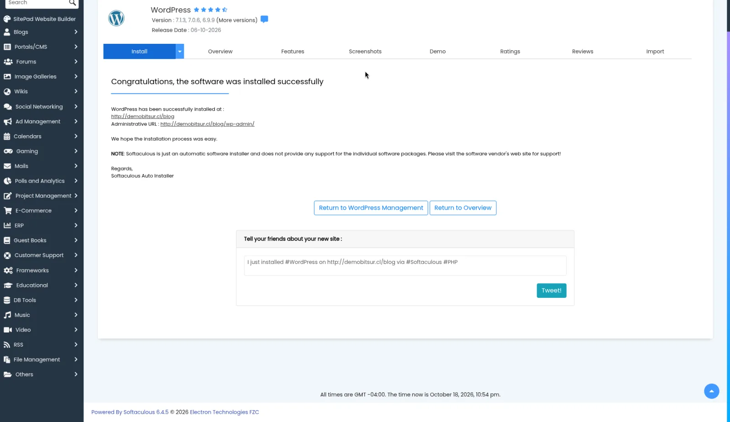This screenshot has width=730, height=422.
Task: Click the Electron Technologies FZC link
Action: click(x=224, y=412)
